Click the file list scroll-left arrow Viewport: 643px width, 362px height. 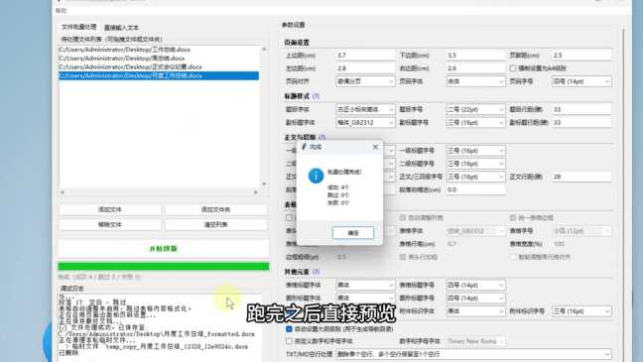(63, 191)
